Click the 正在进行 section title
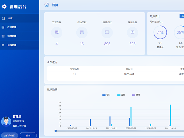The height and width of the screenshot is (138, 184). click(x=52, y=62)
